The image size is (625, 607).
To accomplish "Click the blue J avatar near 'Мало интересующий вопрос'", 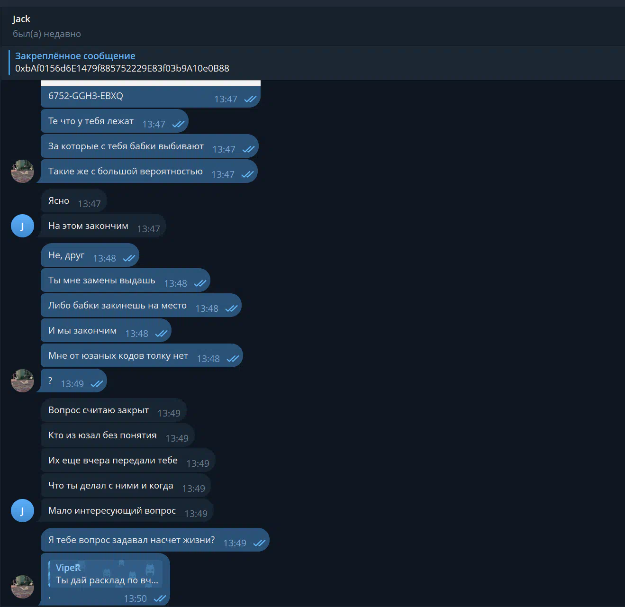I will tap(22, 511).
